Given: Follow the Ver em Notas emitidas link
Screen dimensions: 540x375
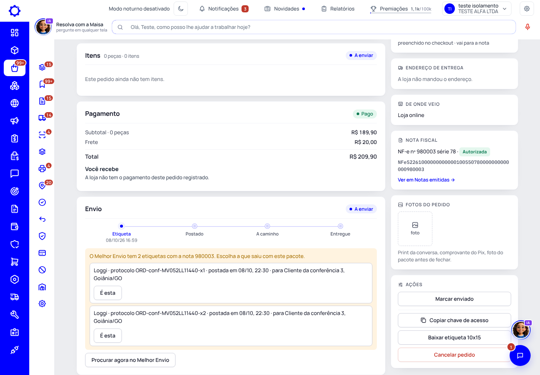Looking at the screenshot, I should (x=426, y=180).
